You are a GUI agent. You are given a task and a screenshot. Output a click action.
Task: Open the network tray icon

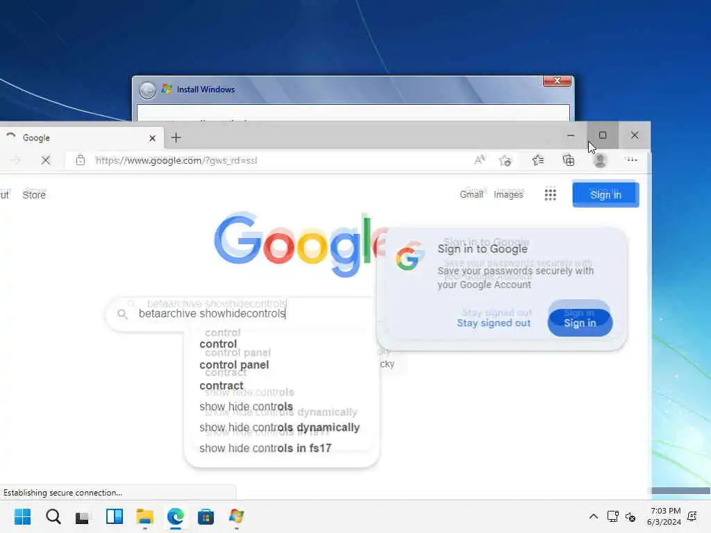click(612, 516)
